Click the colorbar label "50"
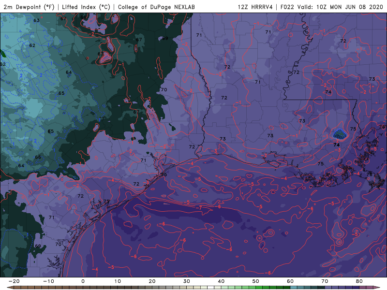This screenshot has width=387, height=290. (256, 281)
